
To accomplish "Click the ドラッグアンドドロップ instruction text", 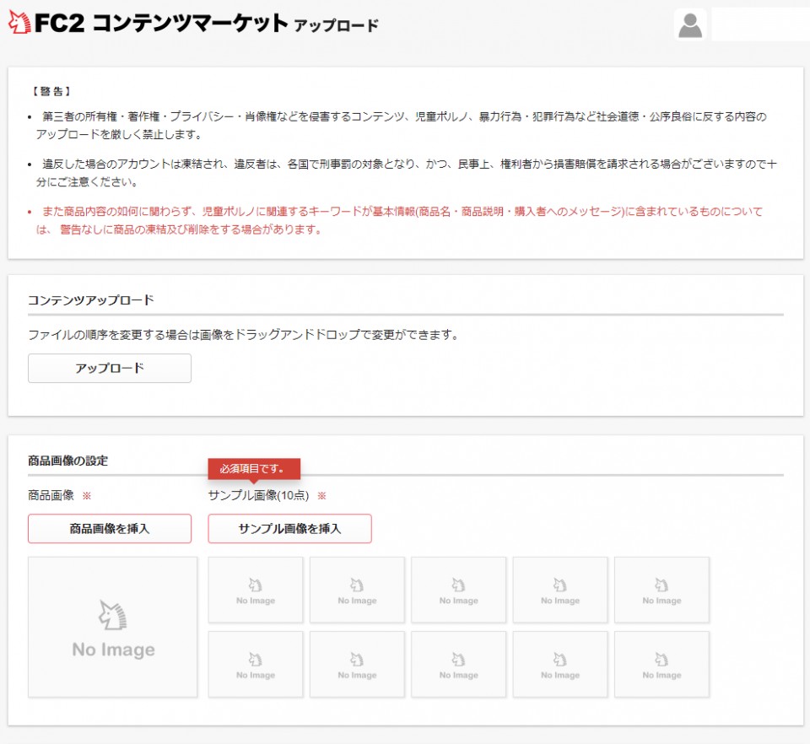I will tap(243, 335).
